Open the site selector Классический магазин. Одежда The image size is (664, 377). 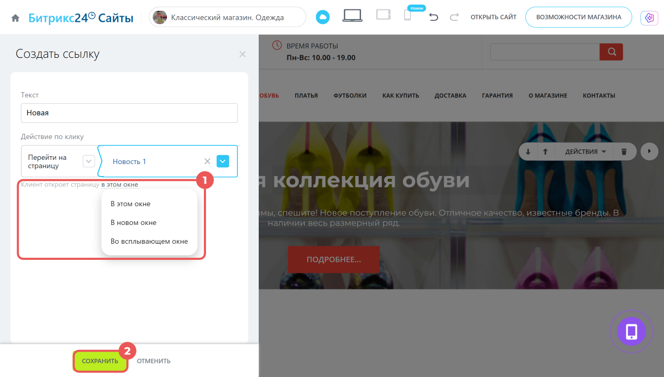pyautogui.click(x=228, y=17)
